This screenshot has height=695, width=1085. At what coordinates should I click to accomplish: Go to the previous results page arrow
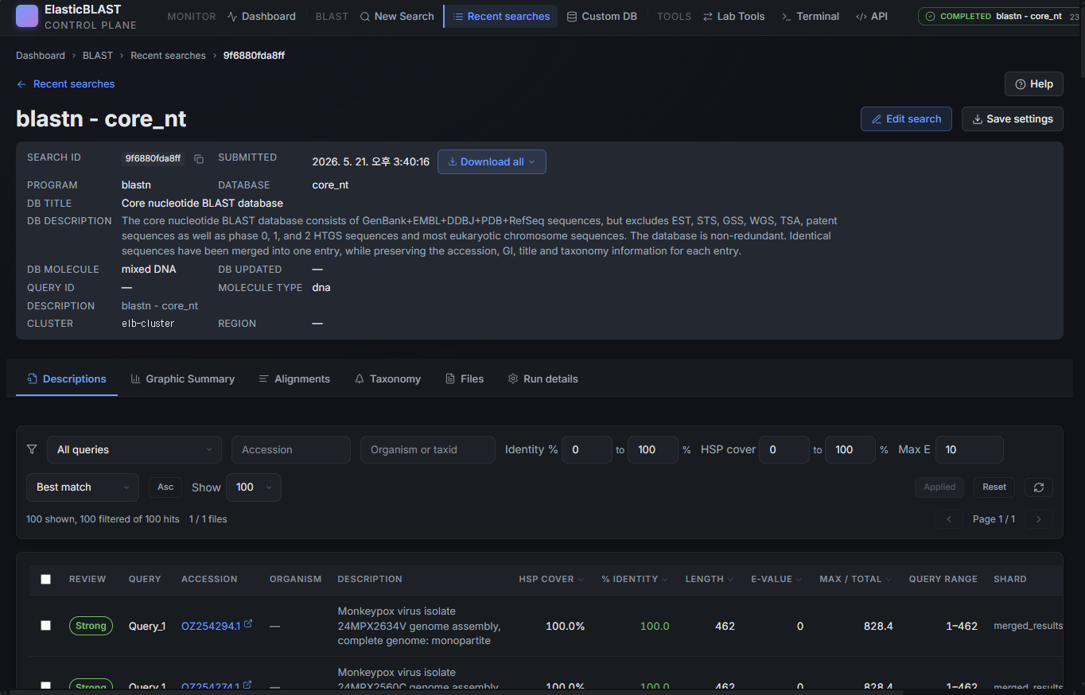pos(949,519)
